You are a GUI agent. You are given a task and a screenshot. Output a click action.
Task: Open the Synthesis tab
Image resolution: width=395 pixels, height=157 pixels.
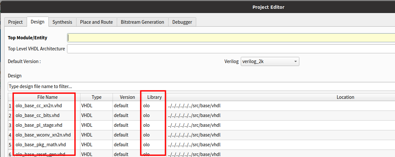[x=62, y=22]
